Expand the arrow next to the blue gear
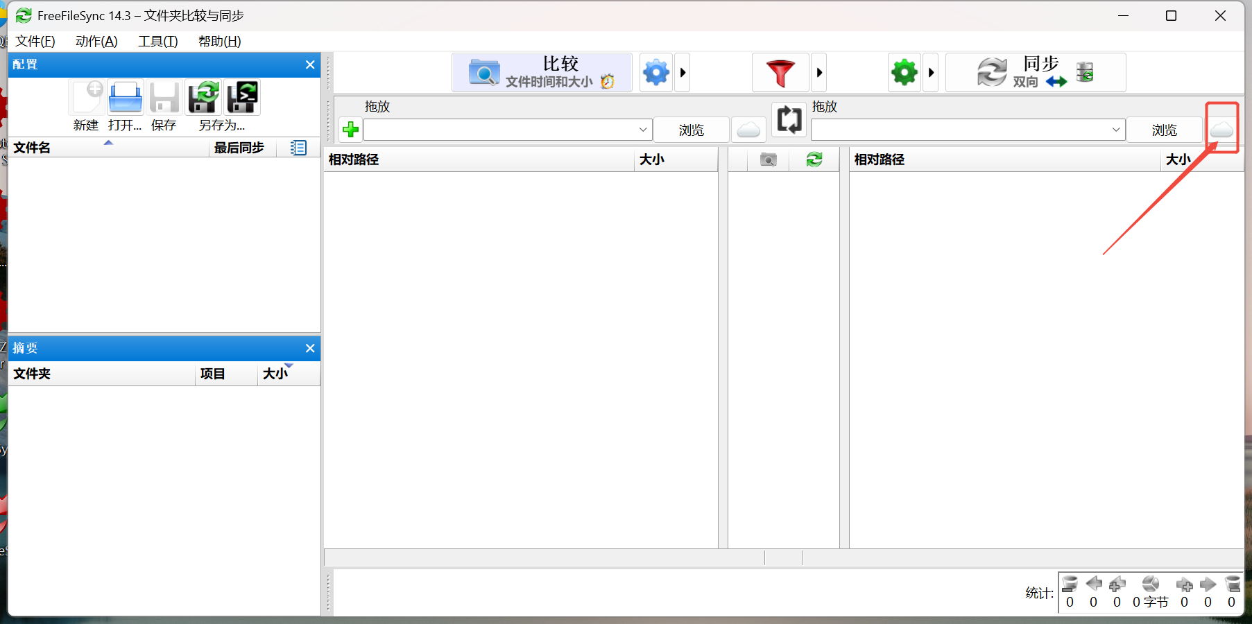 click(683, 72)
